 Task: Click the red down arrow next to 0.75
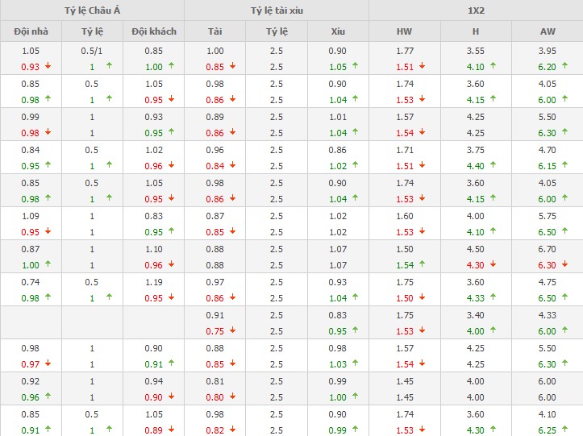click(232, 330)
